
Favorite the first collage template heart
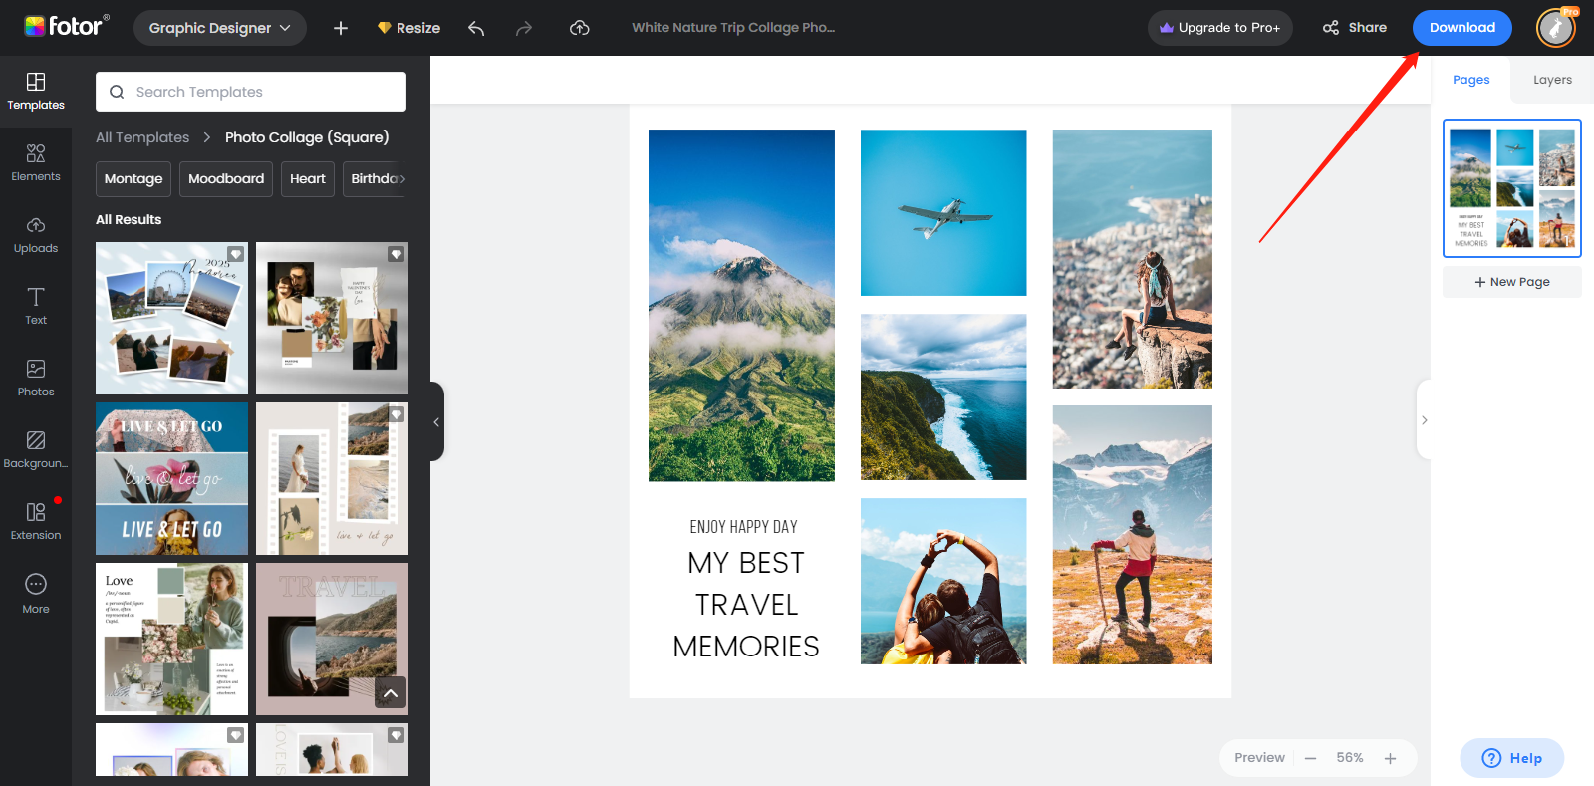pos(236,254)
